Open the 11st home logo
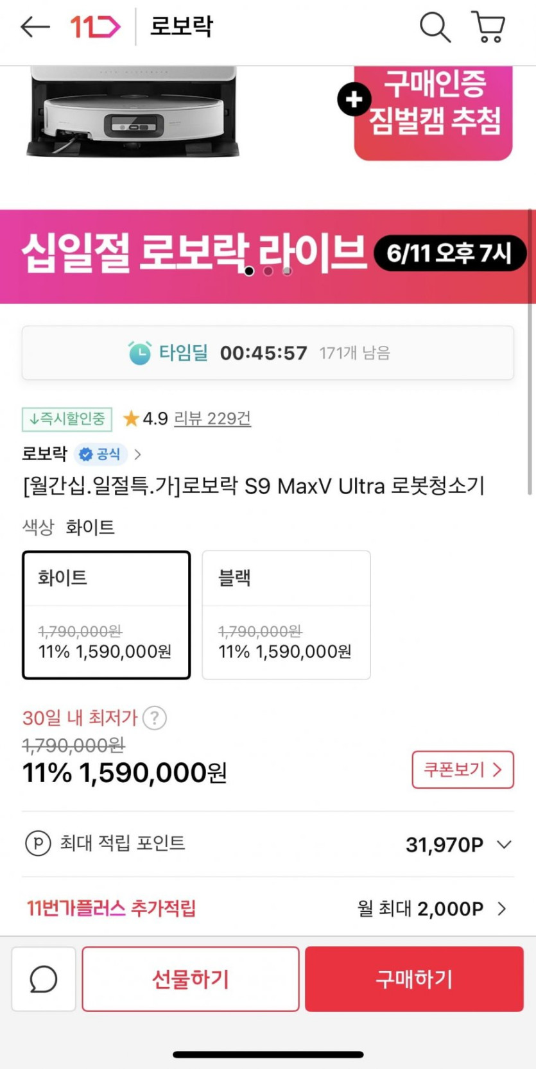The height and width of the screenshot is (1069, 536). (x=95, y=27)
